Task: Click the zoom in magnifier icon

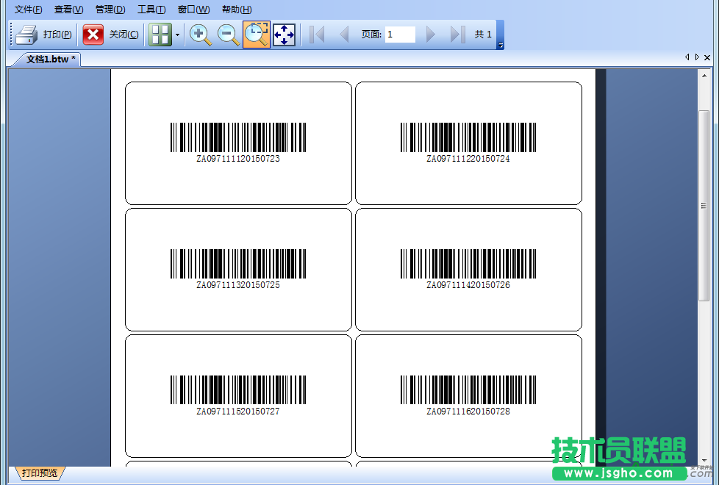Action: pyautogui.click(x=200, y=35)
